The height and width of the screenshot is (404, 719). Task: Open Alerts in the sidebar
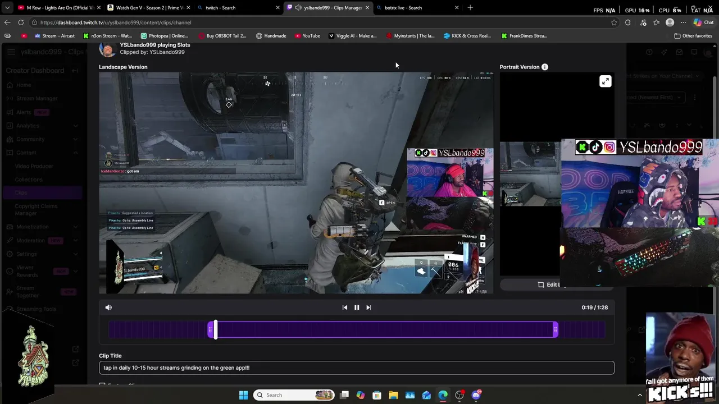pos(24,112)
